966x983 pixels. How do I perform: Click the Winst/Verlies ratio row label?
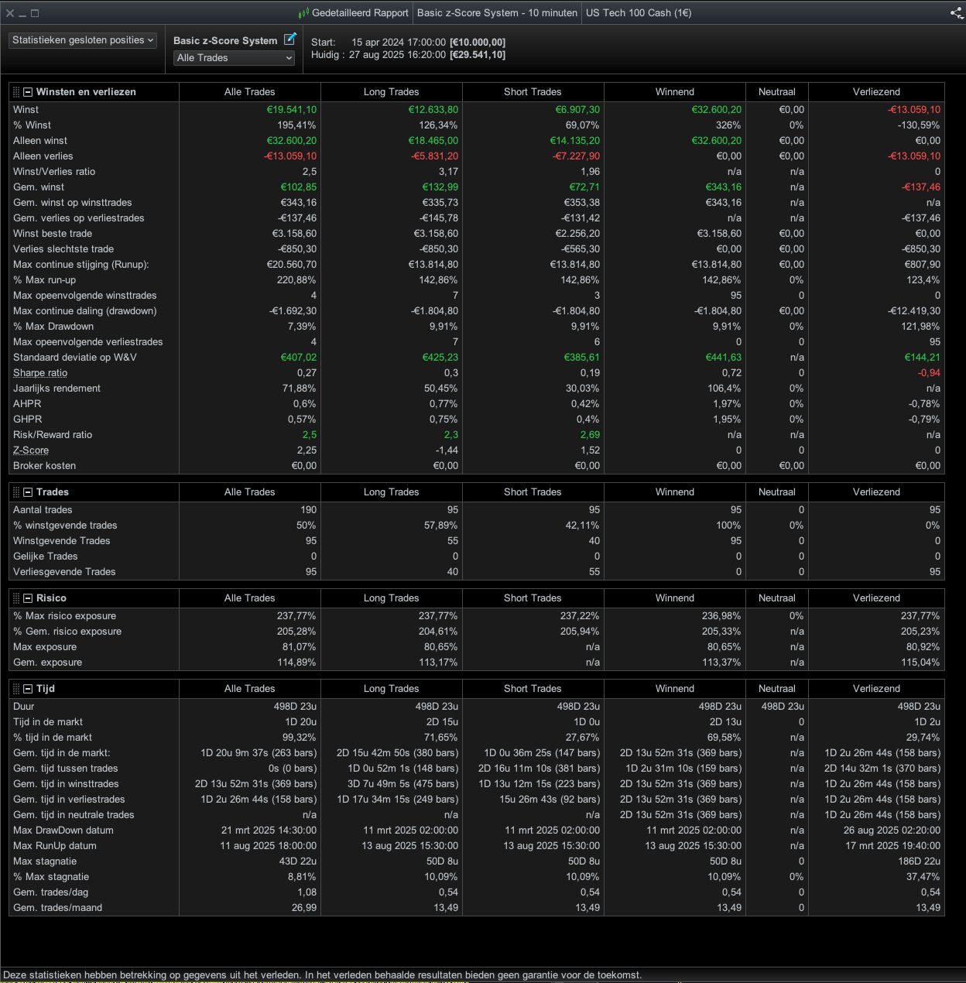(54, 172)
